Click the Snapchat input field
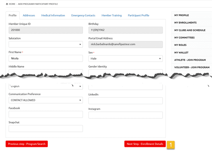The height and width of the screenshot is (154, 212). pyautogui.click(x=46, y=129)
